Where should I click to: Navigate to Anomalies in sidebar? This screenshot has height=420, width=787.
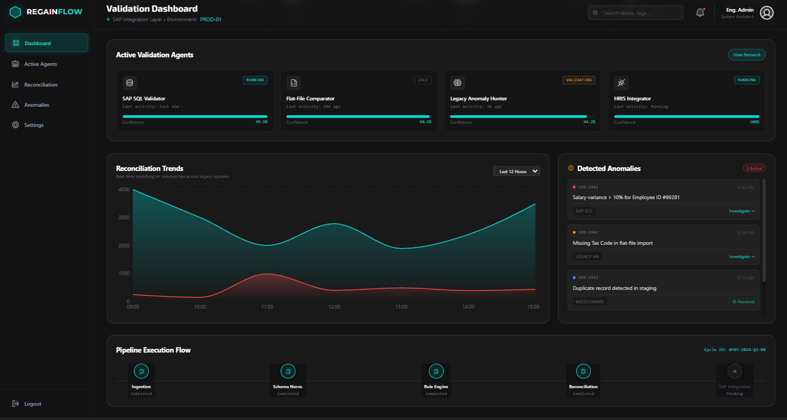[37, 105]
